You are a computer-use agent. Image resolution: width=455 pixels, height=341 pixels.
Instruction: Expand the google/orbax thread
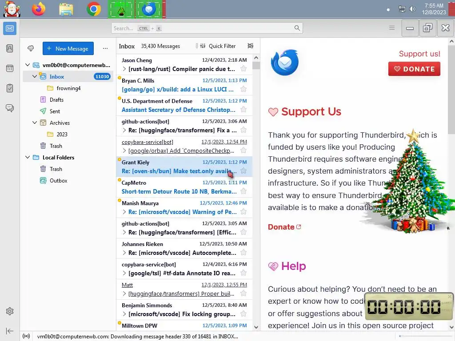124,151
